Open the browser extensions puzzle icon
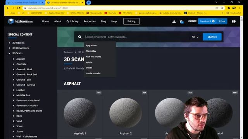 tap(229, 8)
